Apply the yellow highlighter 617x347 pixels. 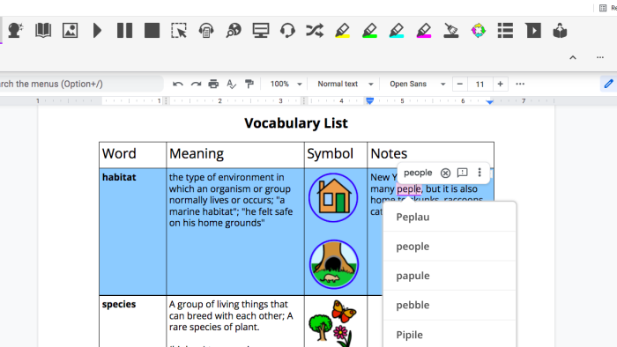(x=342, y=30)
